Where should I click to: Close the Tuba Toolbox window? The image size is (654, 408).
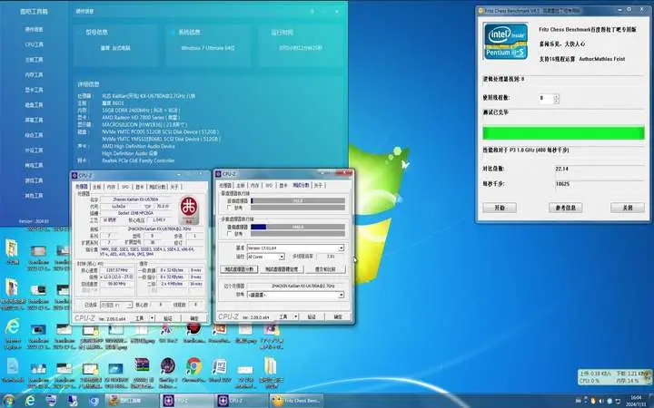tap(337, 11)
